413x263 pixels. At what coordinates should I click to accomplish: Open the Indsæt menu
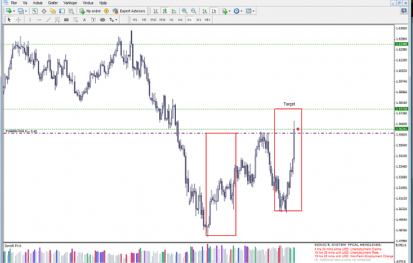(x=38, y=3)
